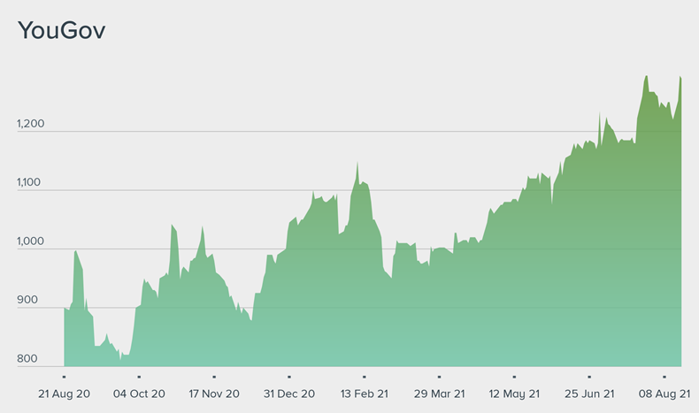Viewport: 699px width, 413px height.
Task: Select the 29 Mar 21 date label
Action: click(439, 394)
